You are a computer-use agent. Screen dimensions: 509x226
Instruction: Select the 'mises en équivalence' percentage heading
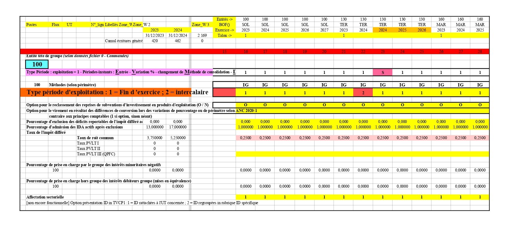[x=109, y=181]
